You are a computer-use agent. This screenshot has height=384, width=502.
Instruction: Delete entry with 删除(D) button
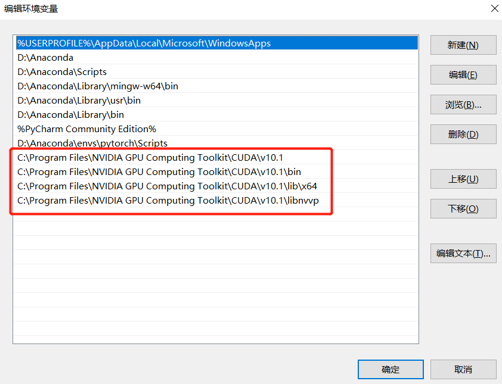pyautogui.click(x=463, y=135)
